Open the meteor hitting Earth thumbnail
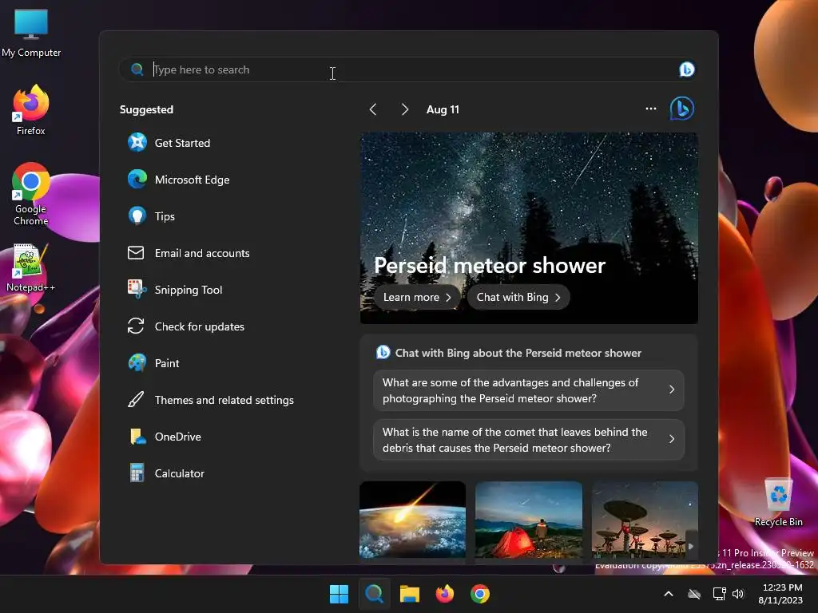818x613 pixels. tap(412, 520)
